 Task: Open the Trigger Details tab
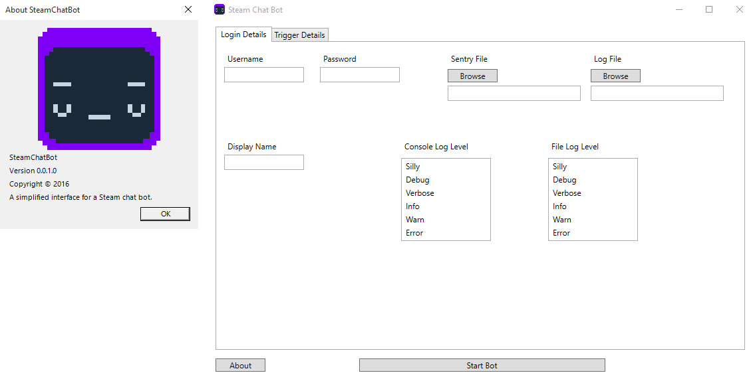(x=300, y=35)
